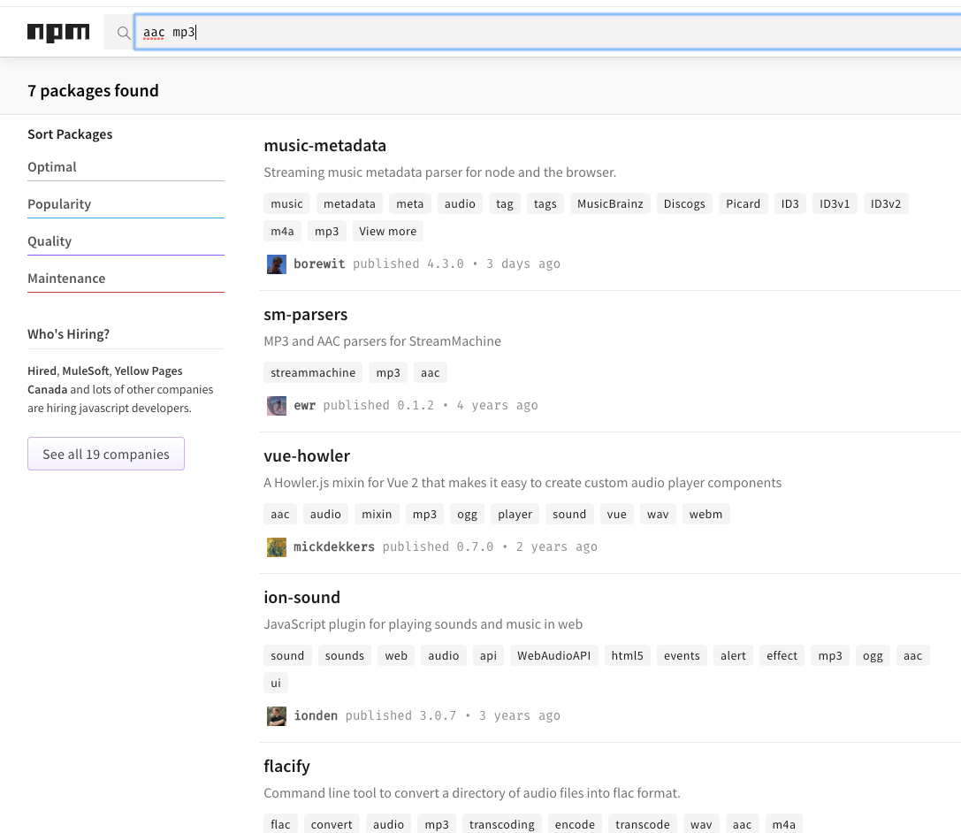Select the WebAudioAPI tag
This screenshot has width=961, height=833.
[554, 656]
